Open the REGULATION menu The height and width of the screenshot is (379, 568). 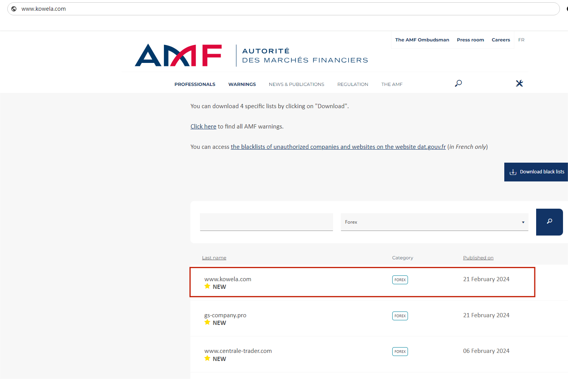click(353, 84)
